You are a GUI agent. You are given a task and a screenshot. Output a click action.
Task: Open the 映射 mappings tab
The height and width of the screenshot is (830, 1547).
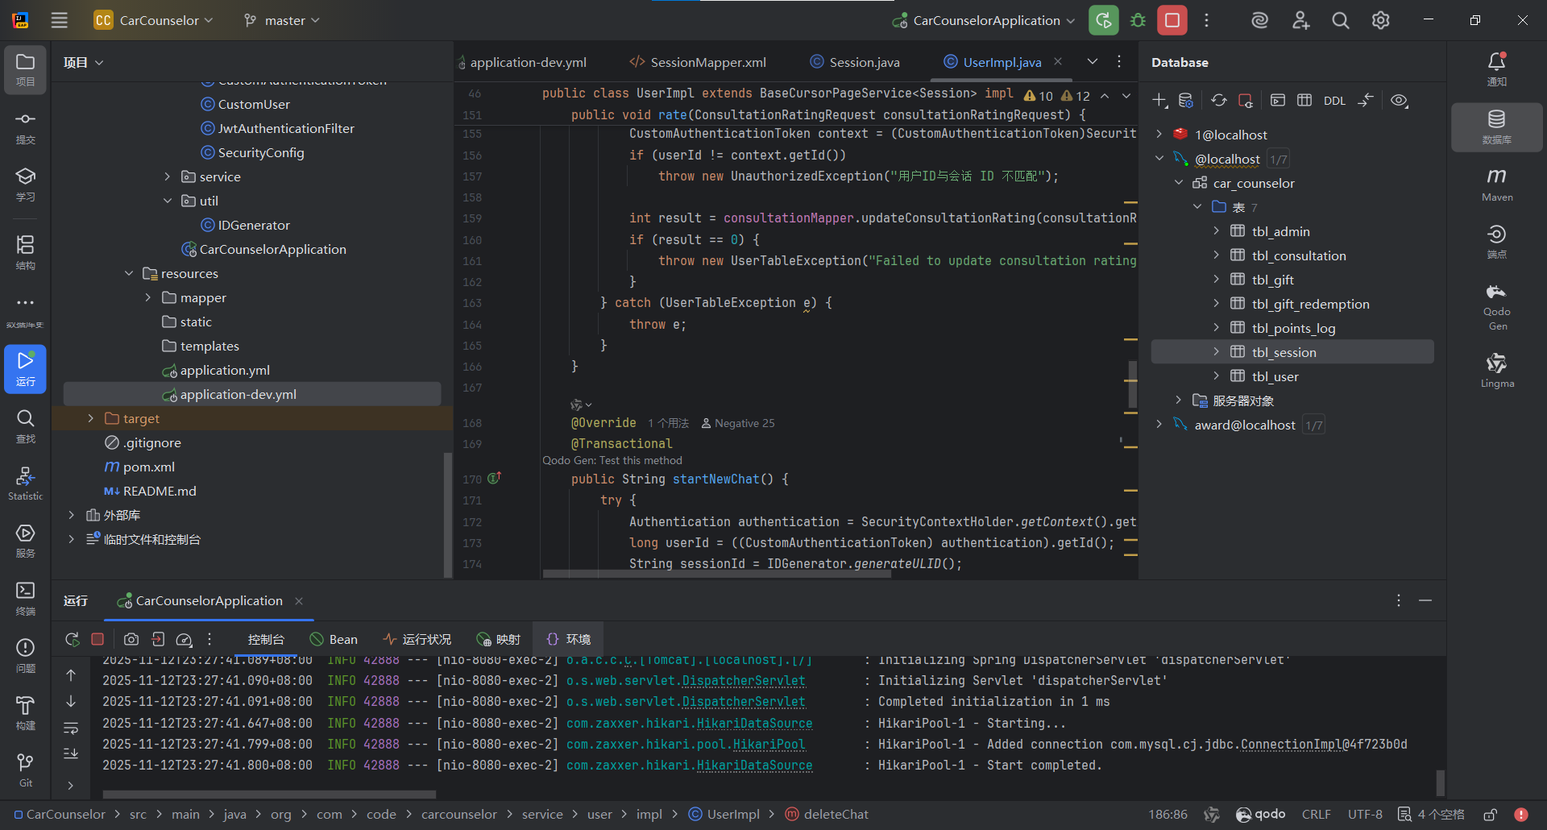click(499, 639)
